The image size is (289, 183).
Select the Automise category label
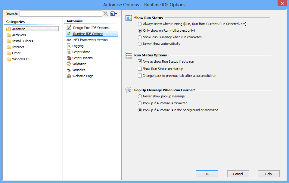coord(19,29)
